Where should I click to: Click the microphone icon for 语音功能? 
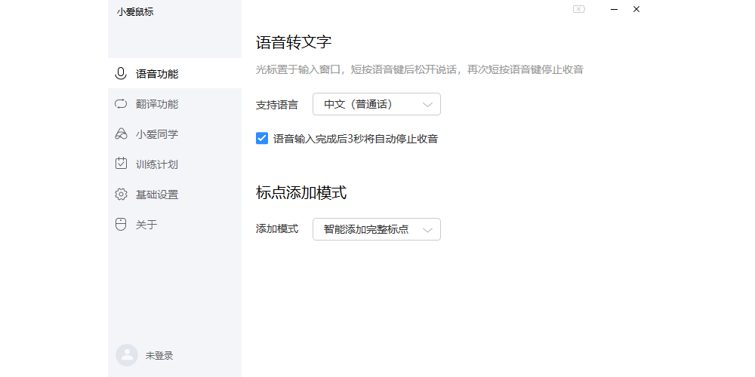121,74
